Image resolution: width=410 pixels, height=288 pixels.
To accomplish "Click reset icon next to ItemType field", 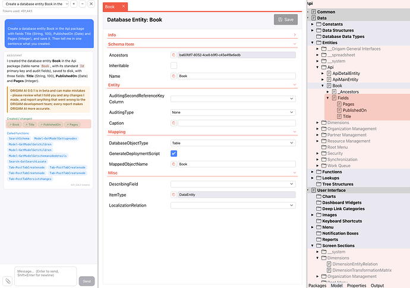I will [x=174, y=195].
